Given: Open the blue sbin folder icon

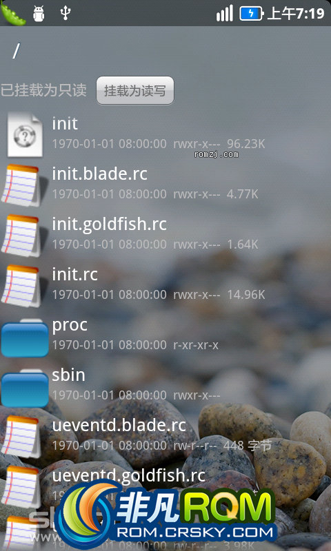Looking at the screenshot, I should tap(25, 388).
